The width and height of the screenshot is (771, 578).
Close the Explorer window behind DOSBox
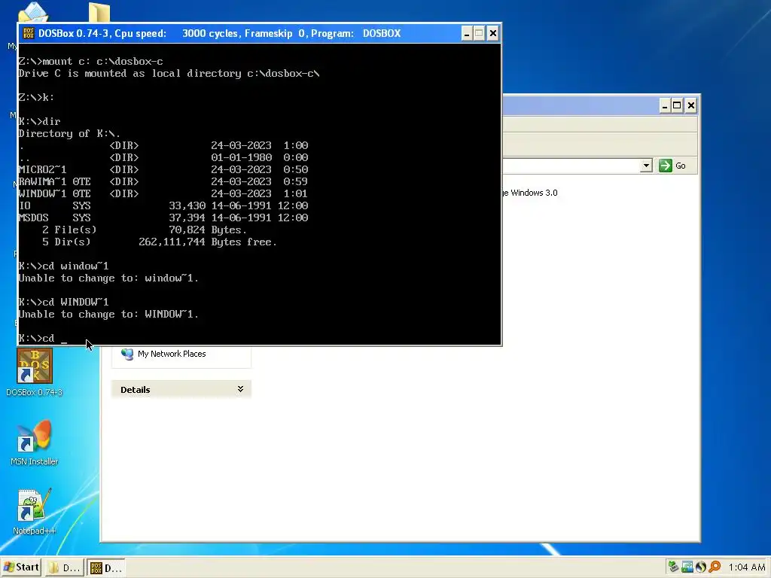tap(691, 105)
